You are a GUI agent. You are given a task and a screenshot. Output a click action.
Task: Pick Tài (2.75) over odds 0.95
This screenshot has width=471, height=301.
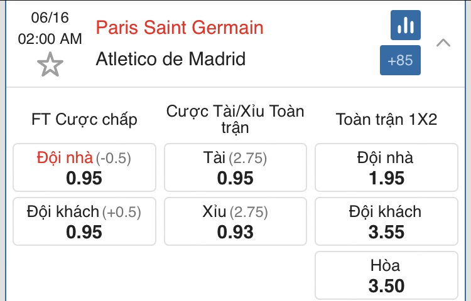tap(235, 167)
